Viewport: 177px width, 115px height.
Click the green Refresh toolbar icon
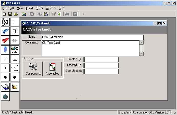[60, 14]
